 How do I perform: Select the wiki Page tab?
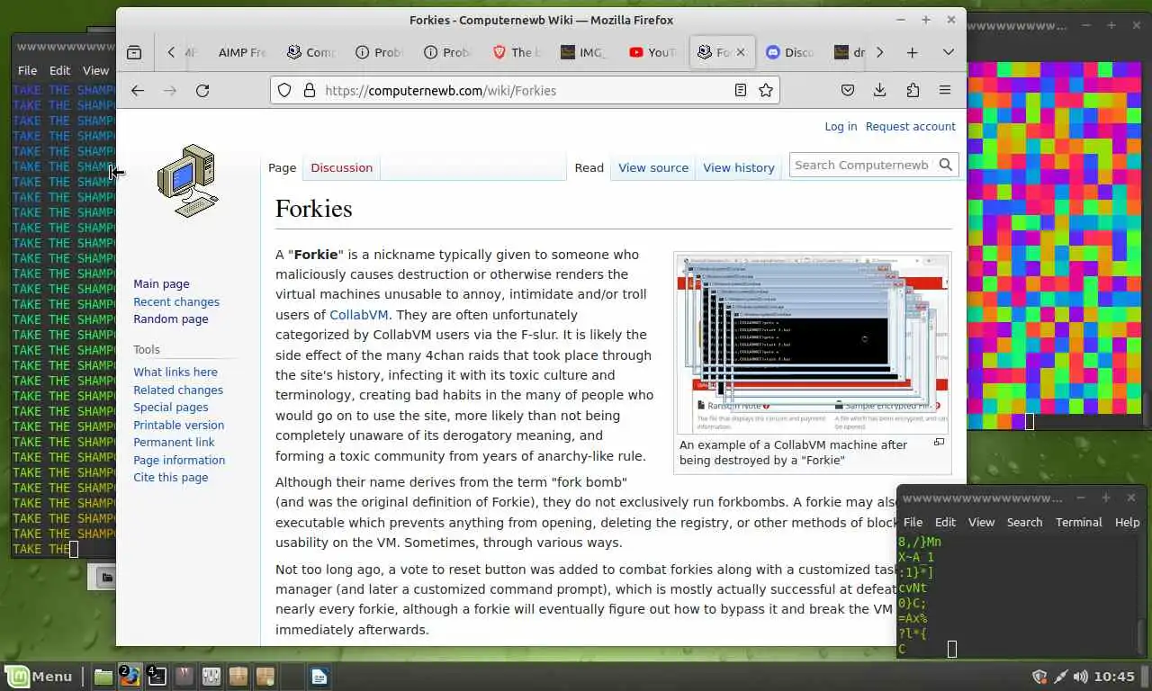pos(282,167)
